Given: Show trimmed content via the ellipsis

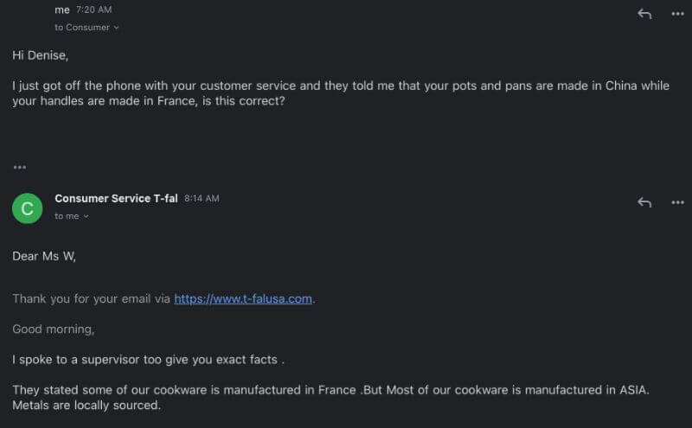Looking at the screenshot, I should [x=20, y=167].
